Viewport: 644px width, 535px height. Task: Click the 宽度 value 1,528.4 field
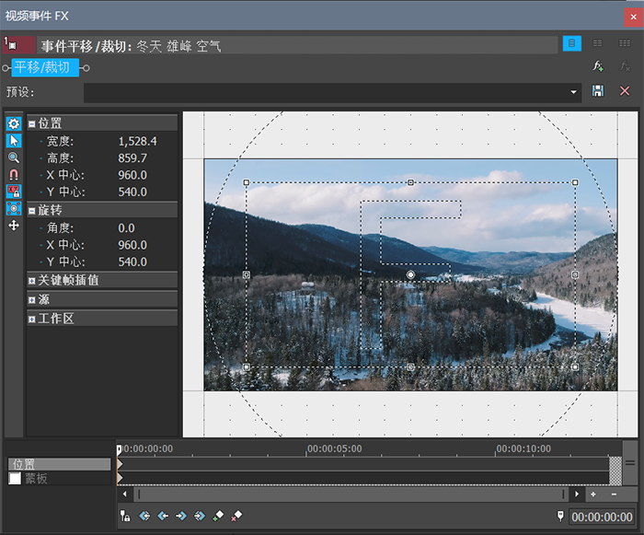(x=138, y=141)
